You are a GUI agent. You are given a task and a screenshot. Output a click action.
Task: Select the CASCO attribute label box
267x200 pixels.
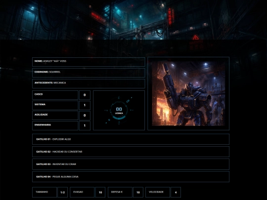tap(55, 95)
